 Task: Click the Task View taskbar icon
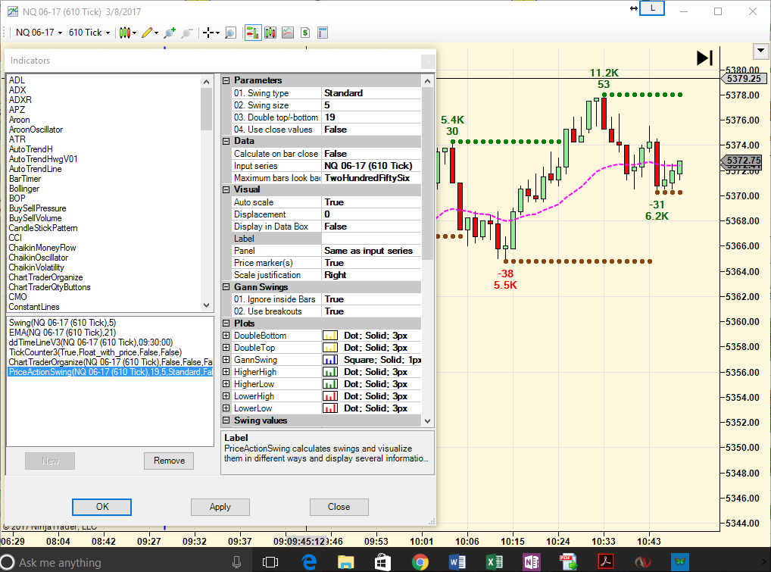click(x=270, y=562)
